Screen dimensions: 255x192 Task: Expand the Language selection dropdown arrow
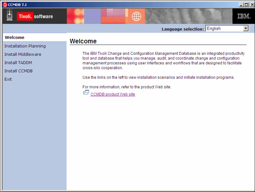tap(246, 28)
